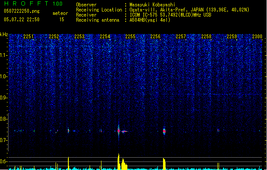Click the kHz axis unit label

tap(4, 34)
